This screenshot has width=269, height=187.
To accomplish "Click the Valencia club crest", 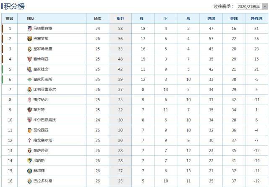I will (x=29, y=130).
